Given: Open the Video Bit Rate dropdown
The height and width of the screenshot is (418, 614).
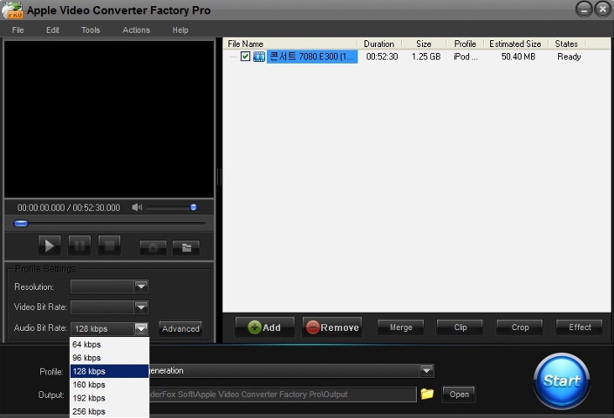Looking at the screenshot, I should tap(140, 307).
